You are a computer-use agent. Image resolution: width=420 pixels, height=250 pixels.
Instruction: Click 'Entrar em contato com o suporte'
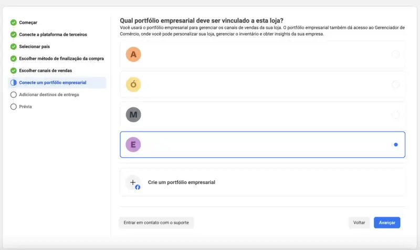pos(156,223)
